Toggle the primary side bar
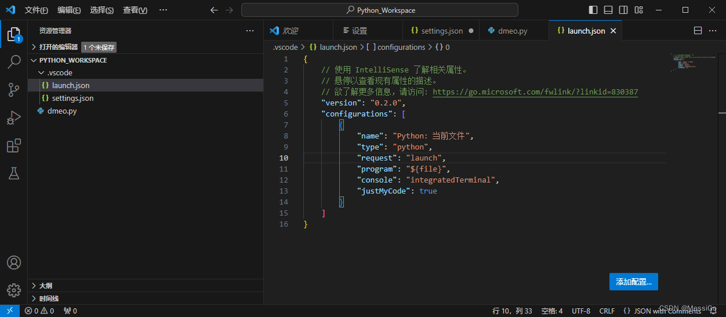 pos(593,10)
